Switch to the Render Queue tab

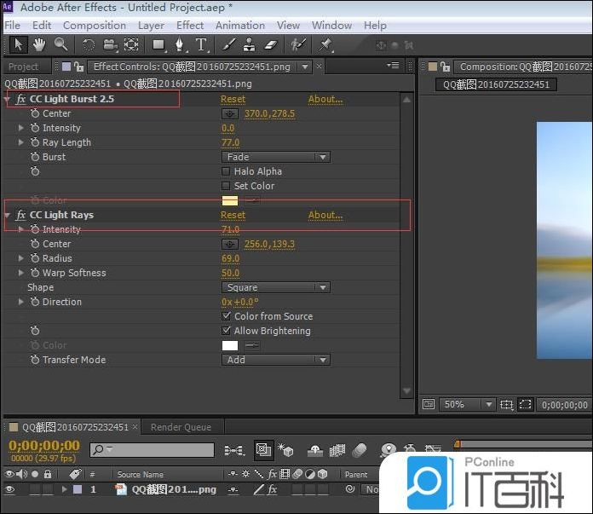(181, 427)
